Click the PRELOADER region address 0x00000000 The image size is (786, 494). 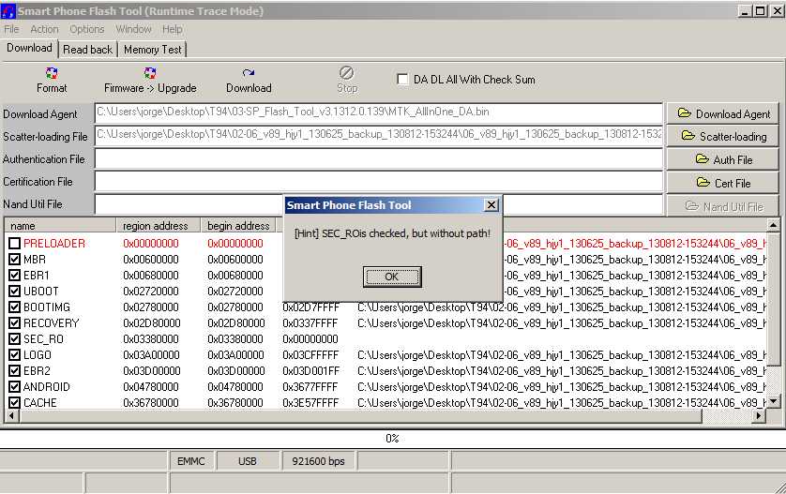coord(151,244)
